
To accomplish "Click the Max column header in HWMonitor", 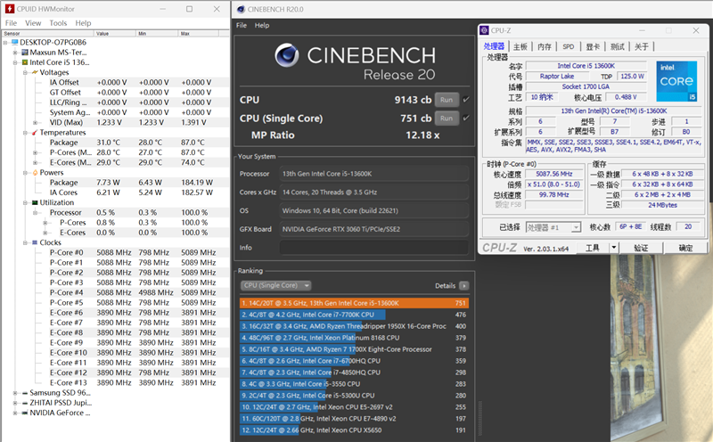I will pyautogui.click(x=198, y=33).
